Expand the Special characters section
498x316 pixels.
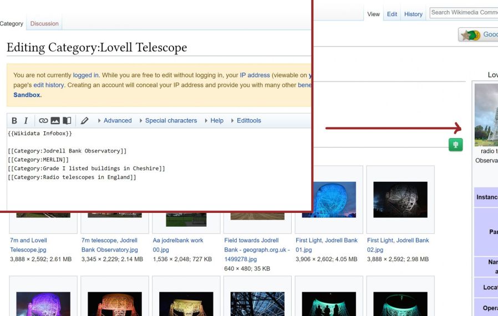click(168, 121)
